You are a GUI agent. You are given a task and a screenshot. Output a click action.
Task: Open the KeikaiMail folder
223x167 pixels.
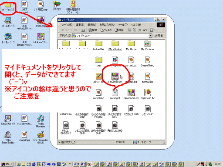(x=98, y=46)
